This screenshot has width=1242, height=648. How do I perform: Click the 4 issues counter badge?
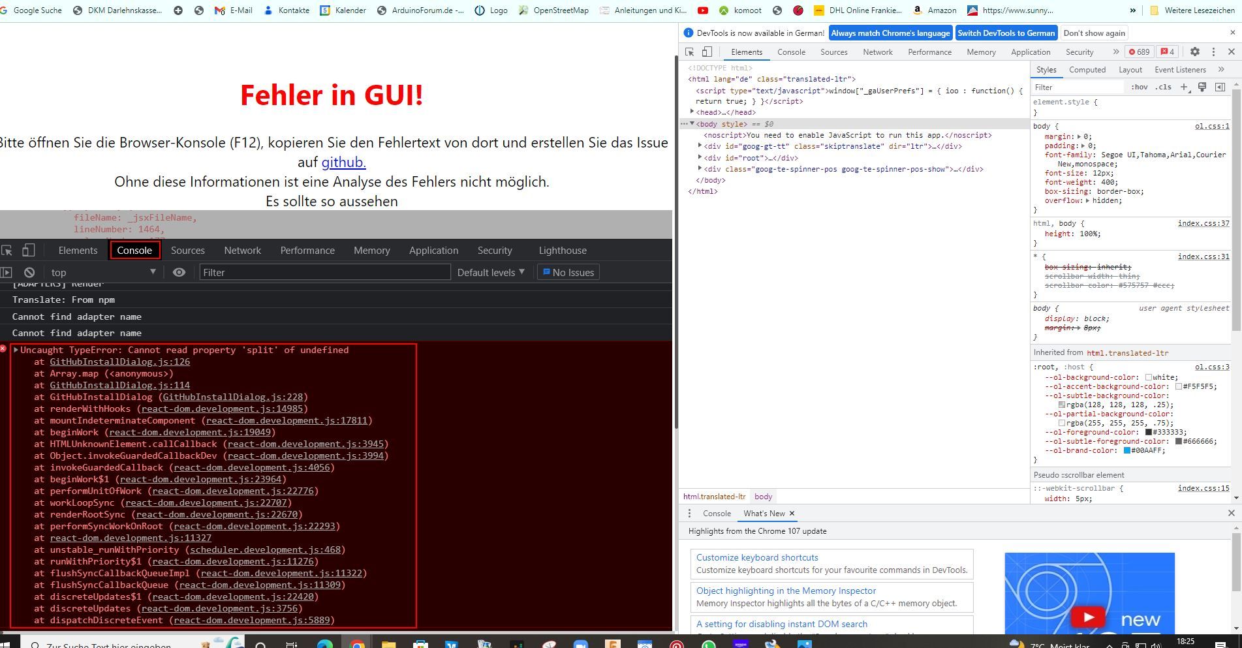pyautogui.click(x=1167, y=52)
